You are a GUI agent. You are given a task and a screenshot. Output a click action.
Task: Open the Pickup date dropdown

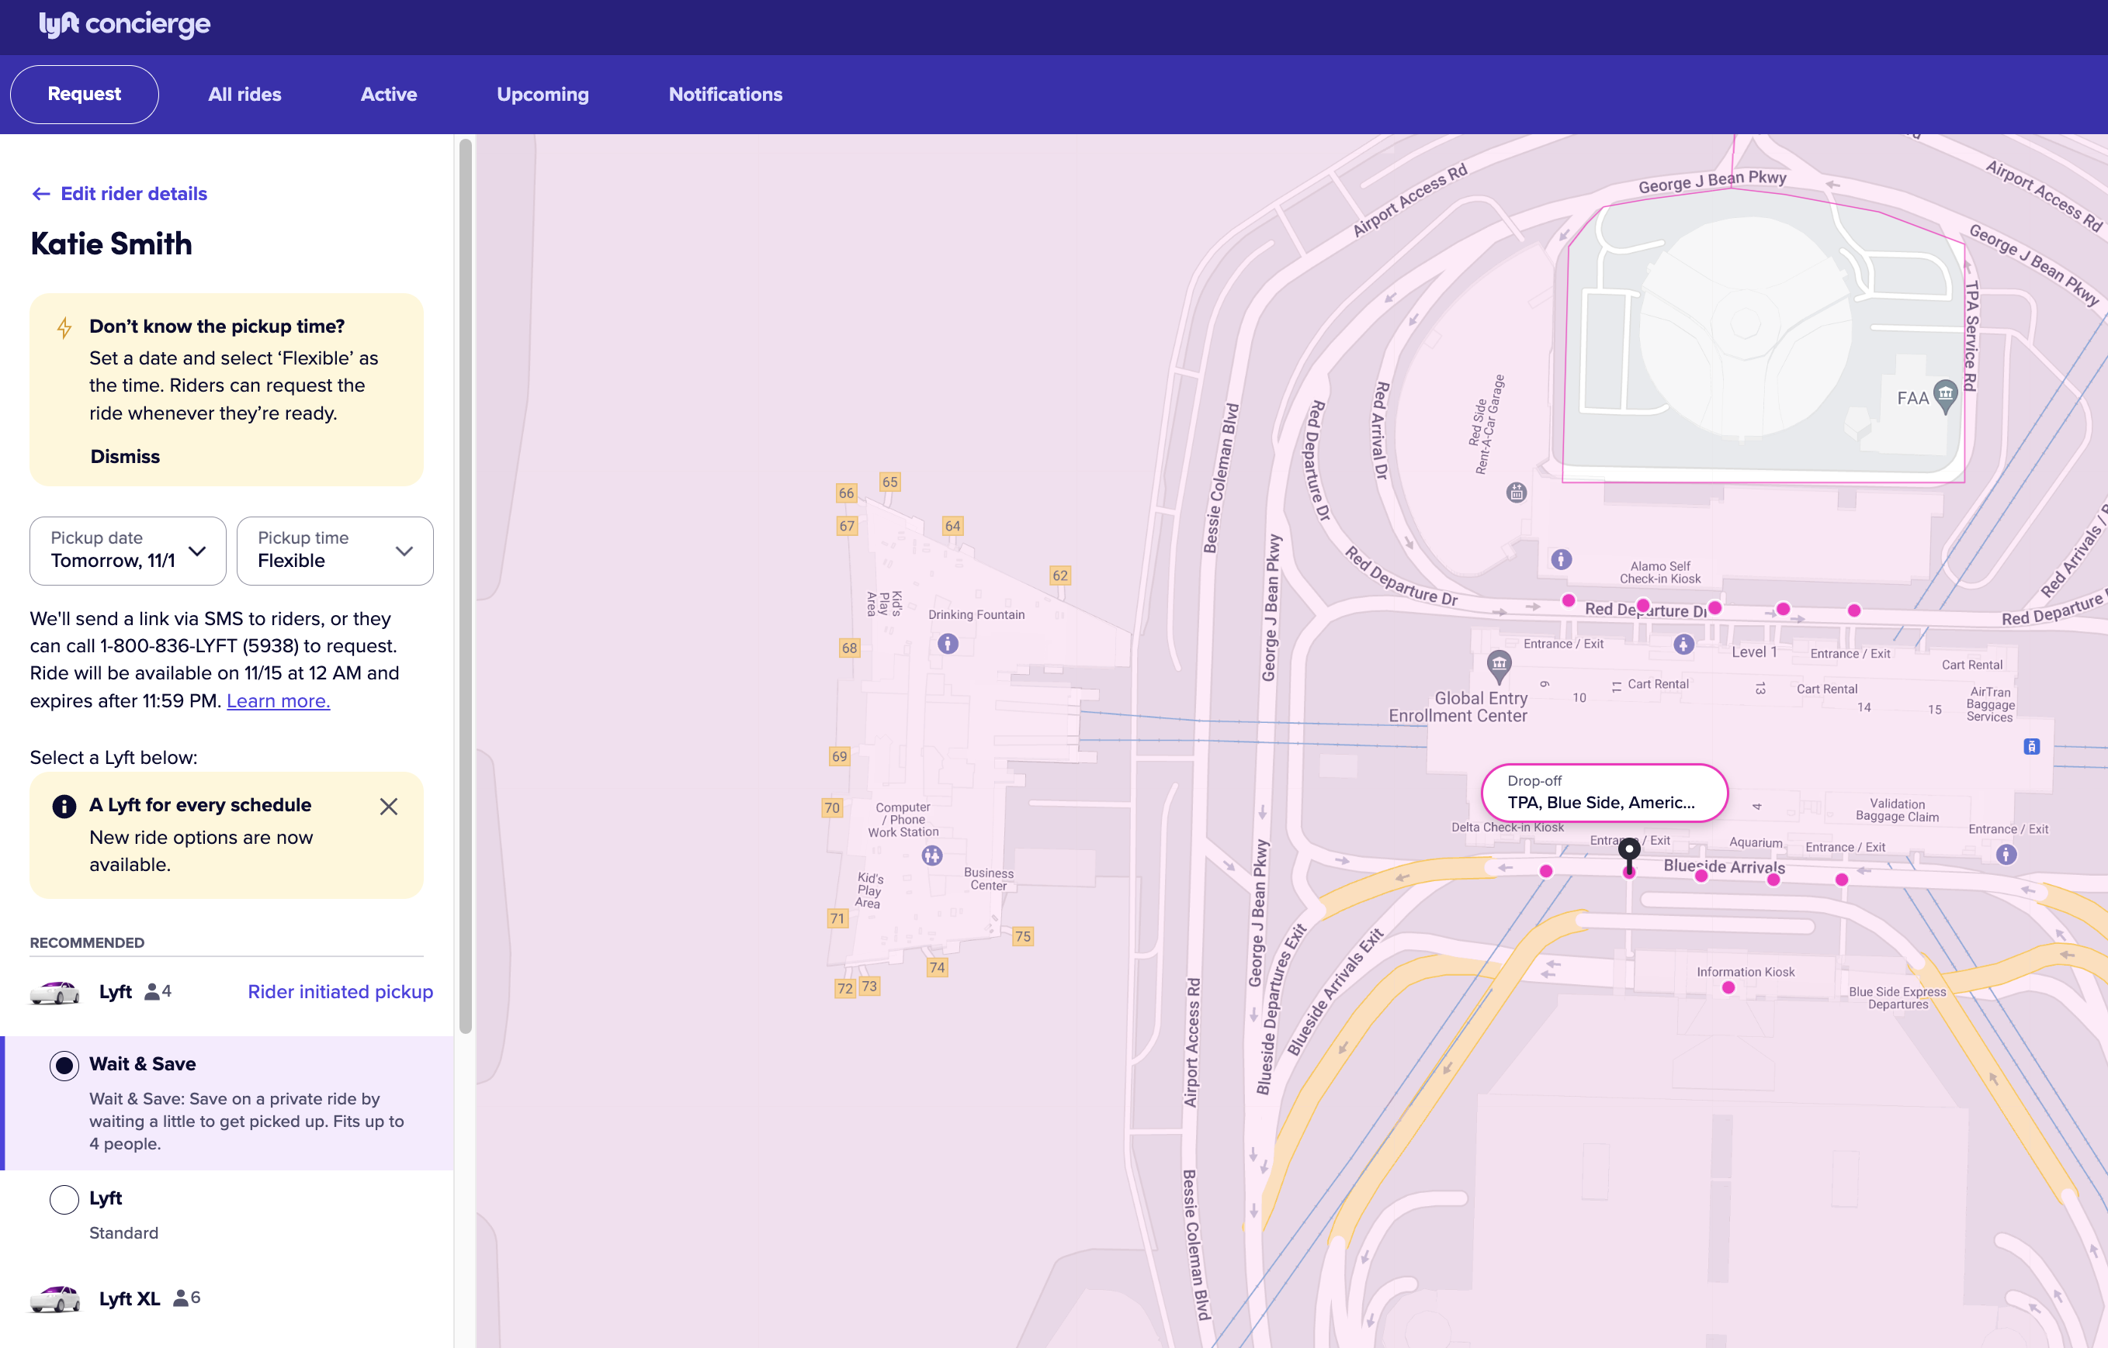[128, 551]
